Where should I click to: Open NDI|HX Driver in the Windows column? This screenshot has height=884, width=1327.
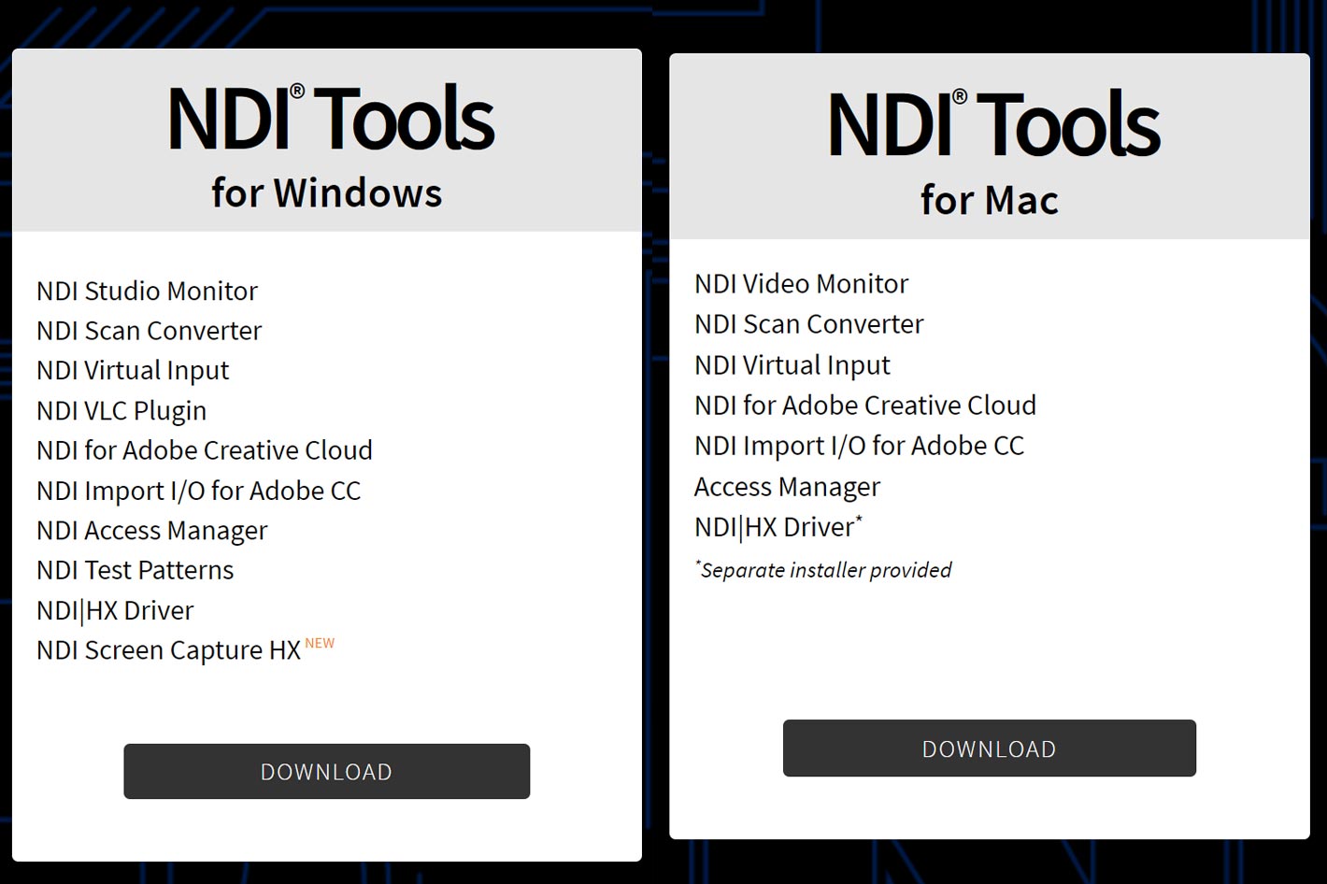tap(114, 610)
